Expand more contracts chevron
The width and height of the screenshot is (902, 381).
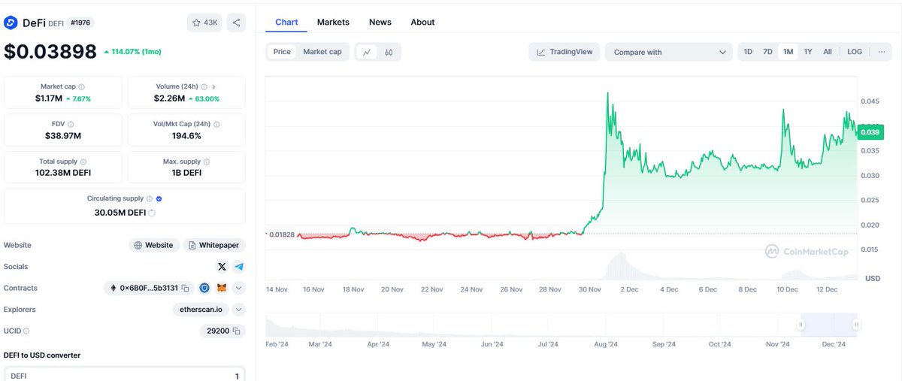pyautogui.click(x=239, y=288)
